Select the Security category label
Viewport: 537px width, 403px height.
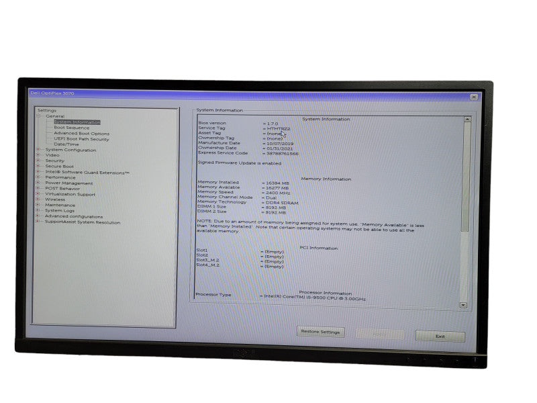[x=54, y=161]
